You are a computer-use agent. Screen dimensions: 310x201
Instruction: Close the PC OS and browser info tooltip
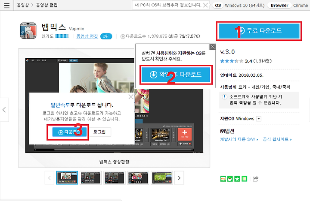tap(206, 5)
